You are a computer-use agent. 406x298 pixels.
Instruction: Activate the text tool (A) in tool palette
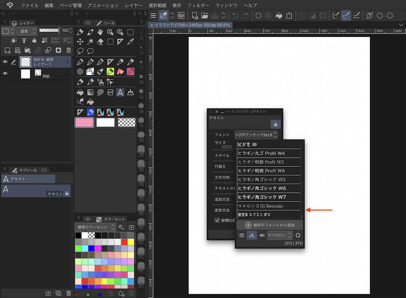coord(120,92)
